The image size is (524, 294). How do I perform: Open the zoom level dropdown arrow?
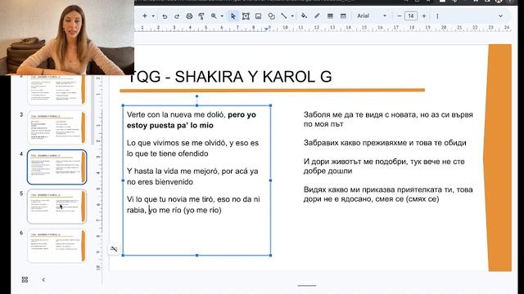222,16
